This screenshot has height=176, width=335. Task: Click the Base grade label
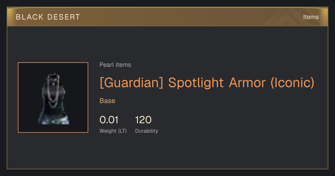(x=107, y=101)
